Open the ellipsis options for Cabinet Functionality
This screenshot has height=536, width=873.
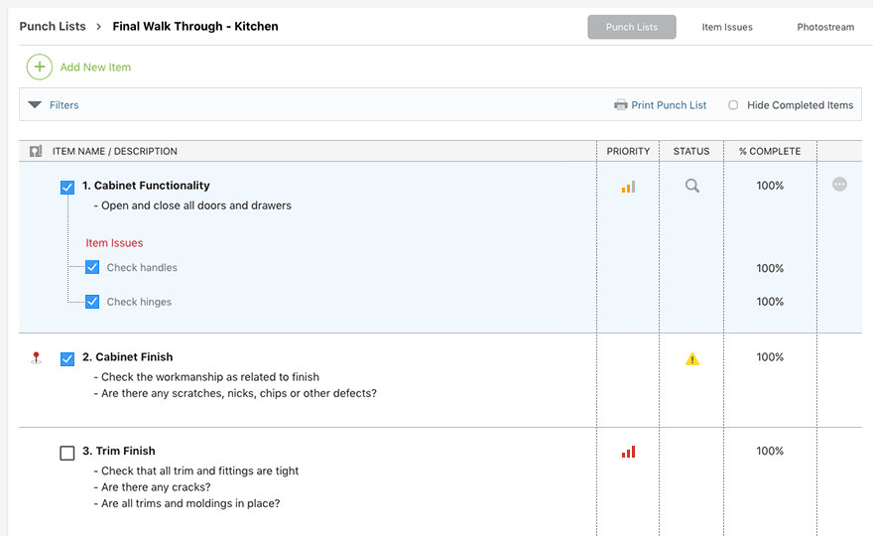(839, 185)
